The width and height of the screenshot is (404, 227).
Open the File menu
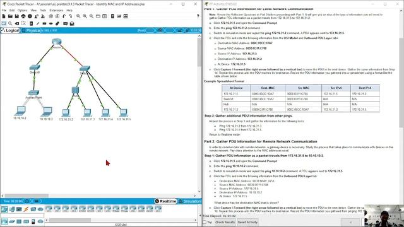tap(4, 10)
